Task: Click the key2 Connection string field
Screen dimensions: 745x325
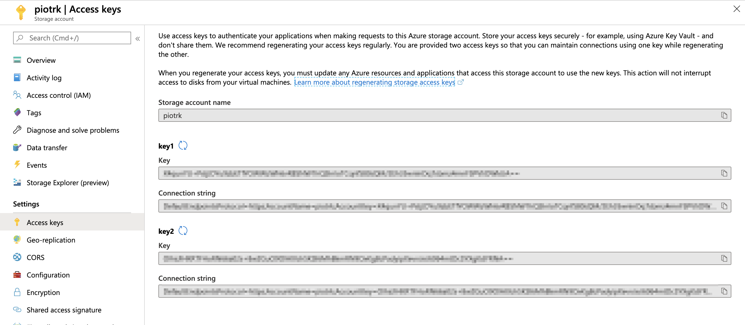Action: (x=445, y=291)
